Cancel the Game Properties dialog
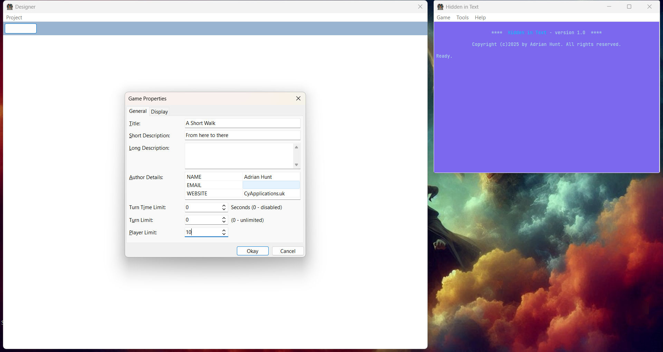The image size is (663, 352). (x=288, y=251)
